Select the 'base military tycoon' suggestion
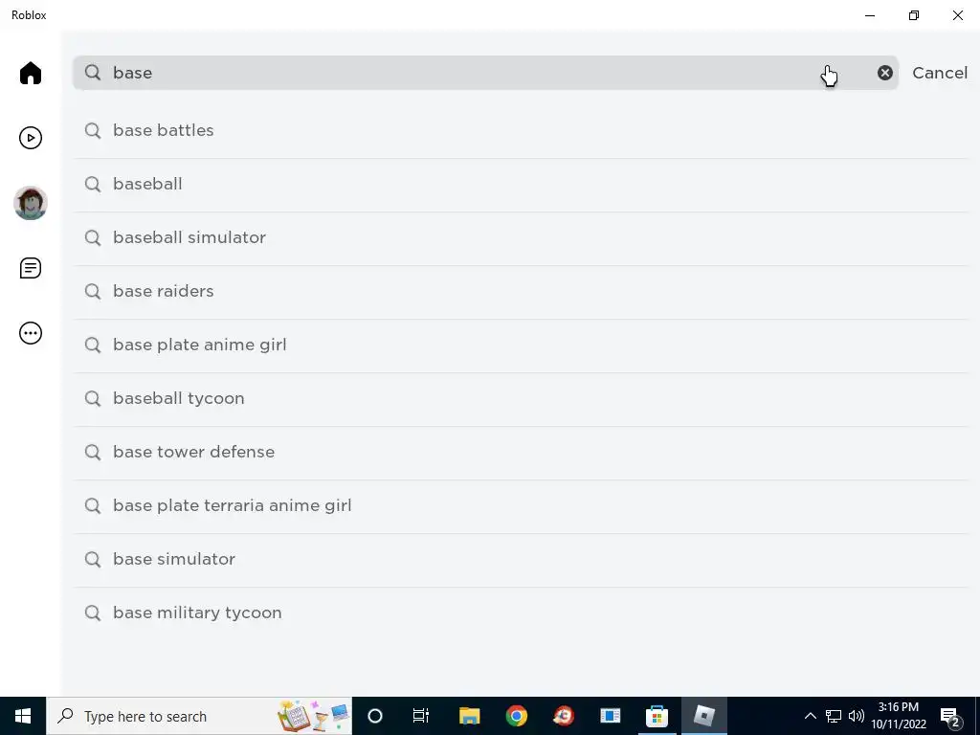Screen dimensions: 980x735 tap(521, 613)
